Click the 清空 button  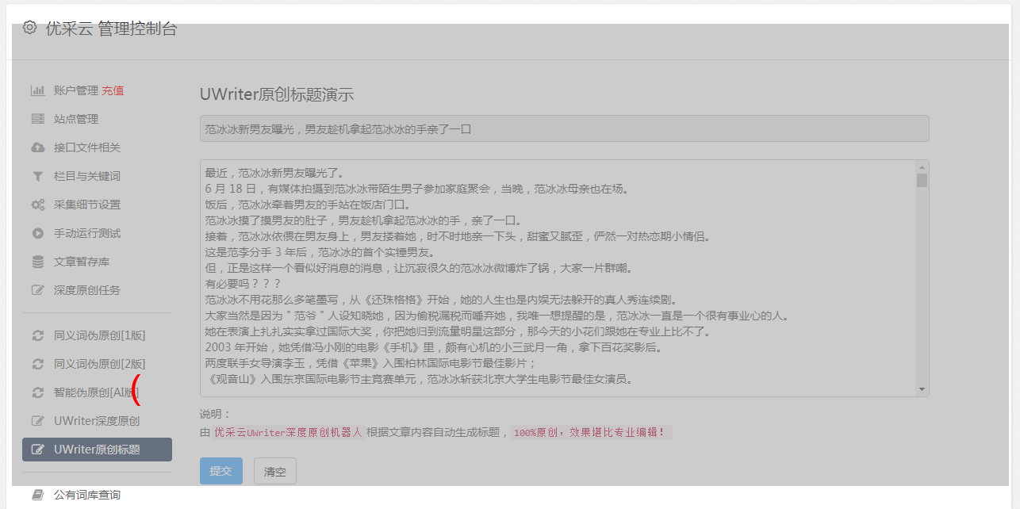[275, 471]
